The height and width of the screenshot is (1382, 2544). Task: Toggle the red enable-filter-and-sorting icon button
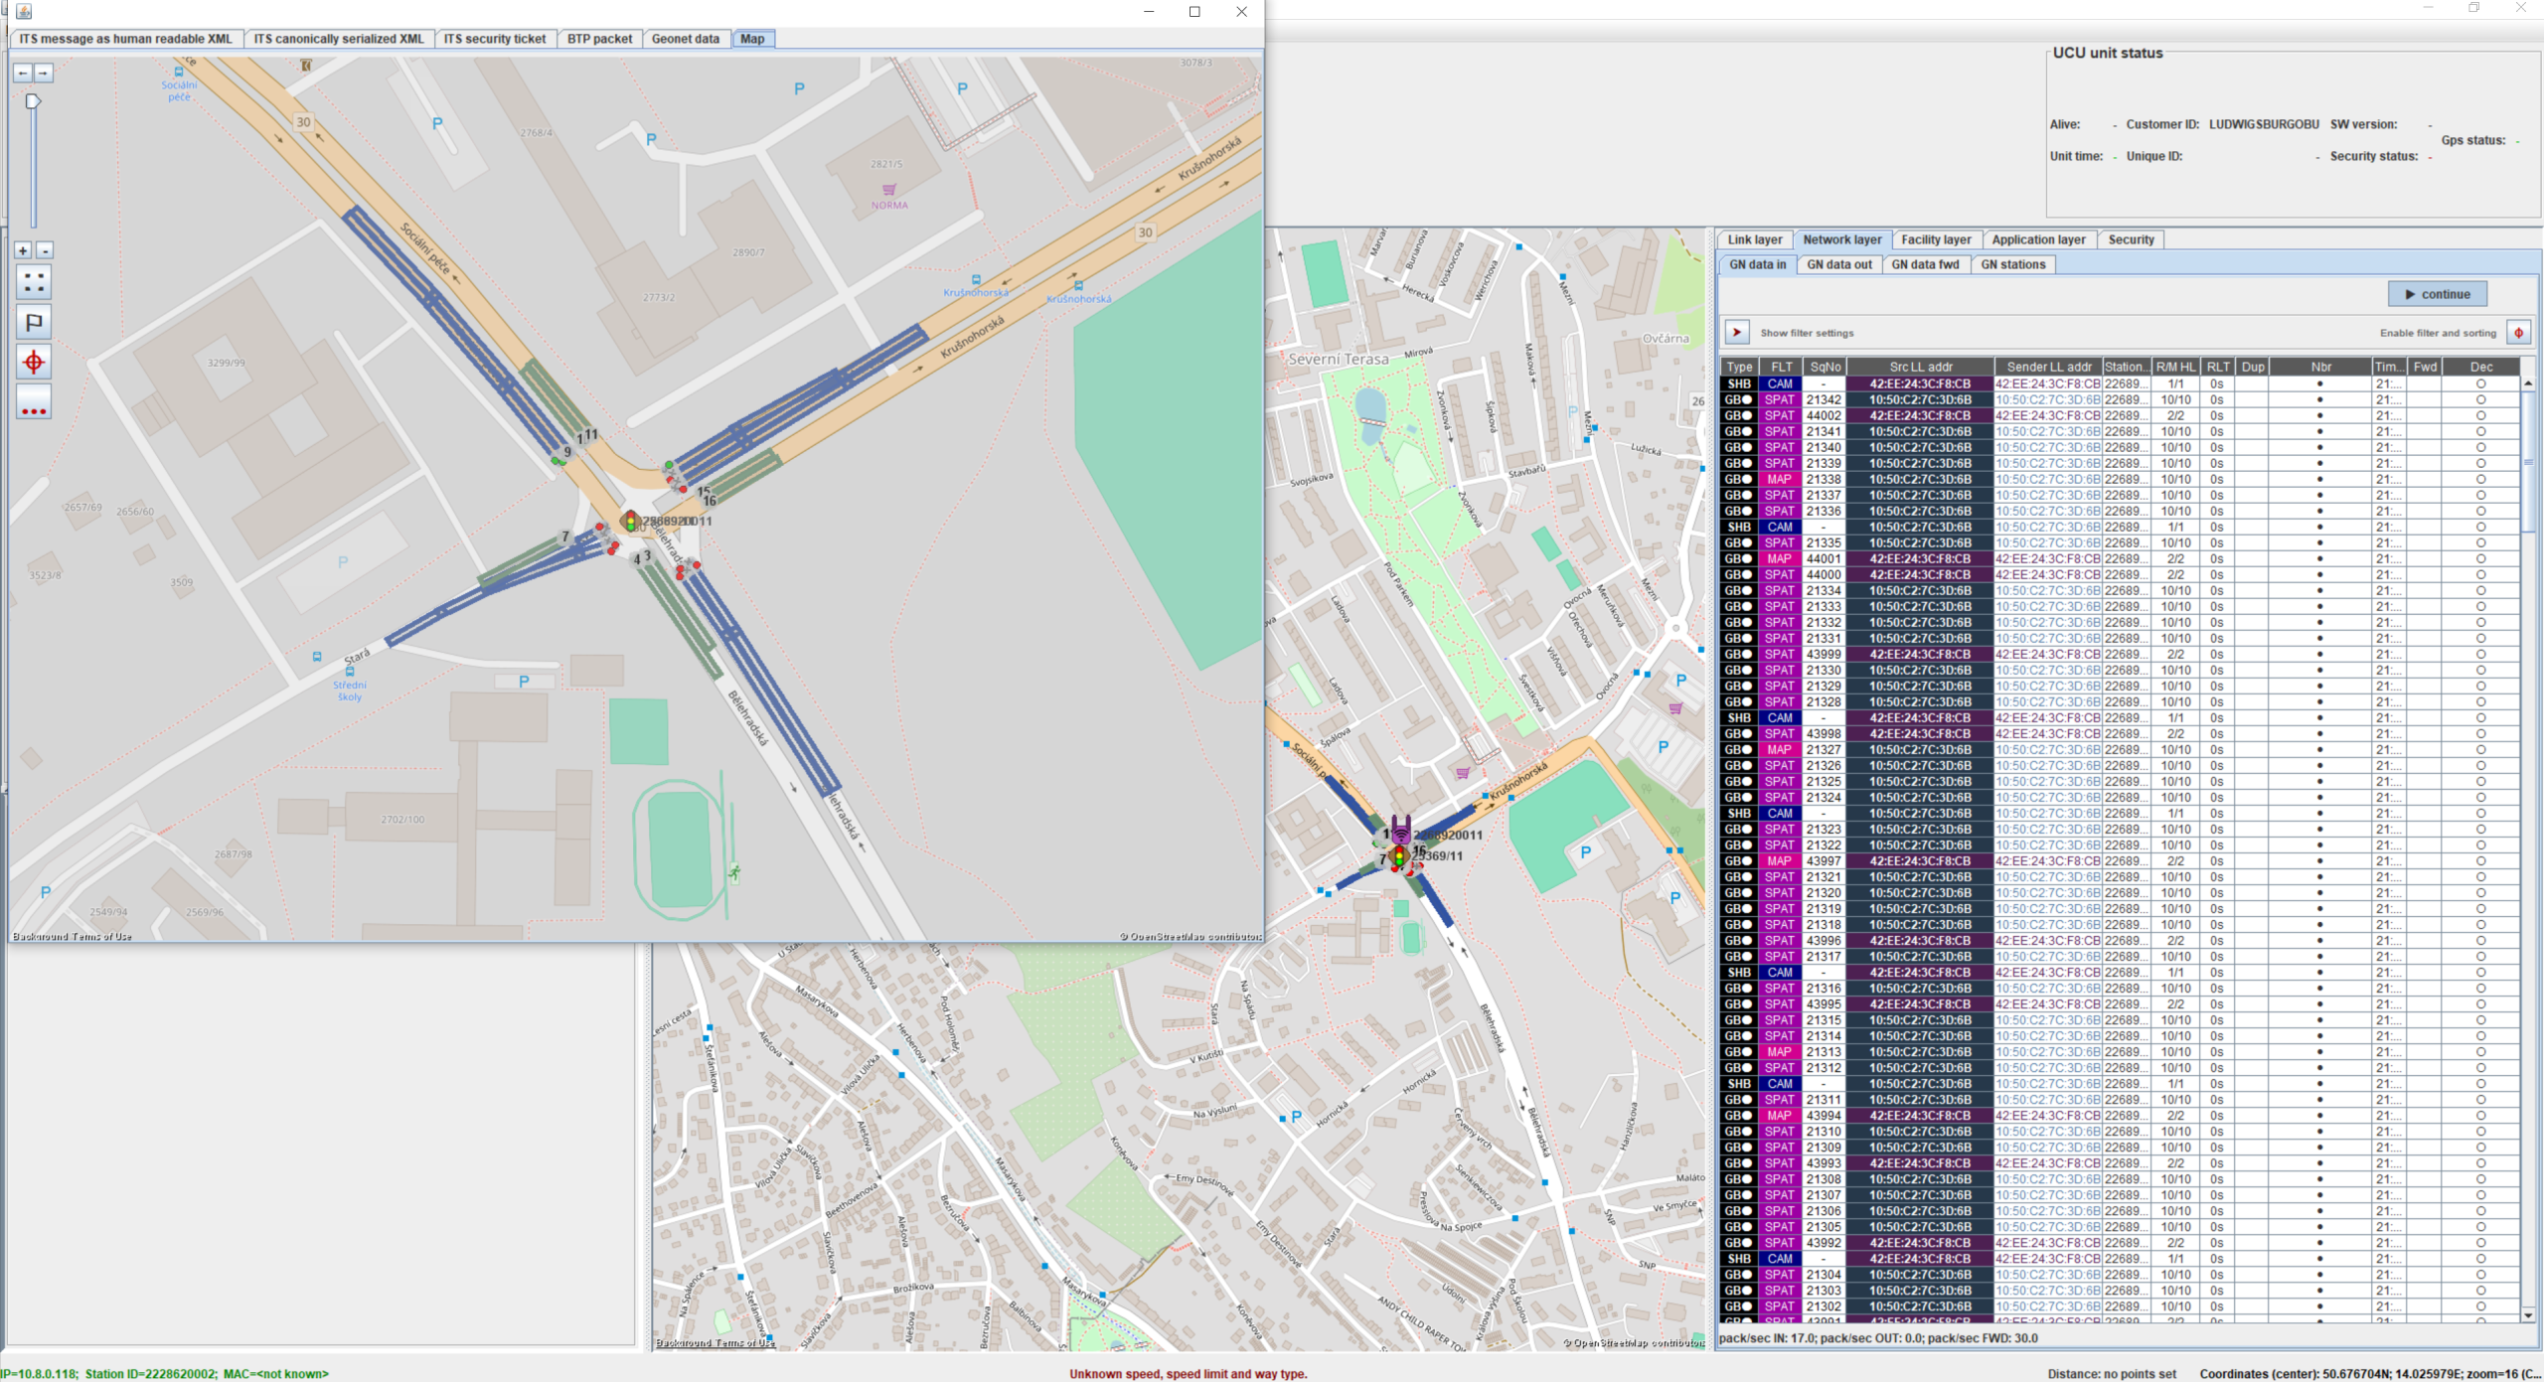[2519, 333]
